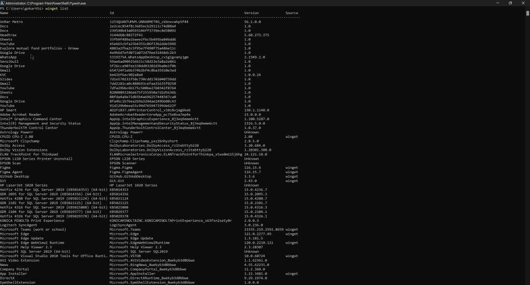Click the 'AV1 Video Extension' name entry
Image resolution: width=530 pixels, height=285 pixels.
point(20,260)
